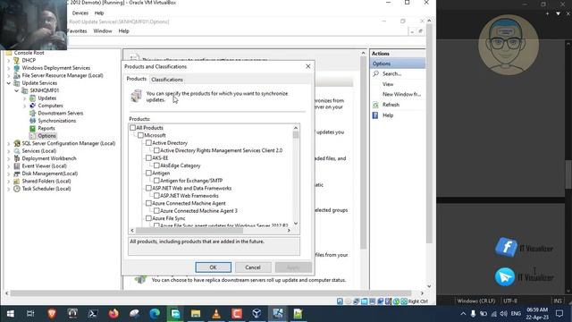Click the Downstream Servers icon
The width and height of the screenshot is (572, 322).
[x=32, y=114]
